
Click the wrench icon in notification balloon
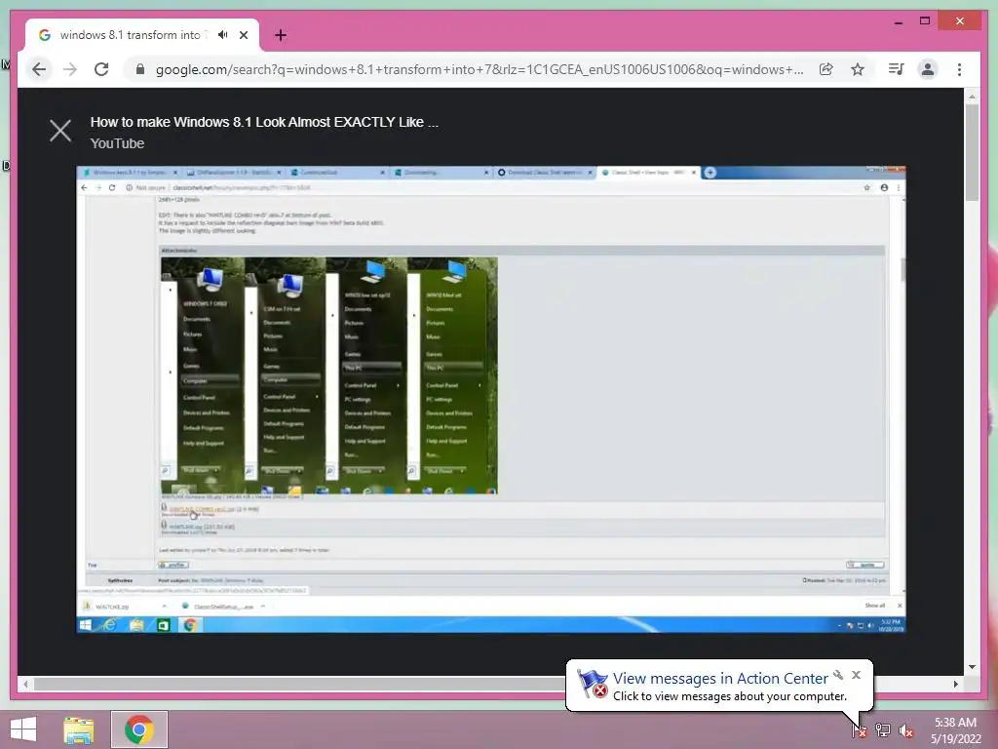click(838, 675)
